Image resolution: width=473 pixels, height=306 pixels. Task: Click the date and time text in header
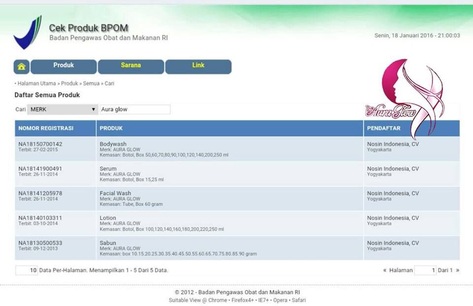point(417,36)
